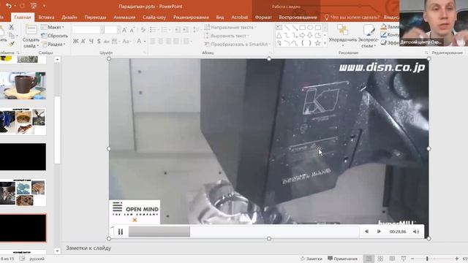Click Преобразовать в SmartArt button

pyautogui.click(x=237, y=44)
